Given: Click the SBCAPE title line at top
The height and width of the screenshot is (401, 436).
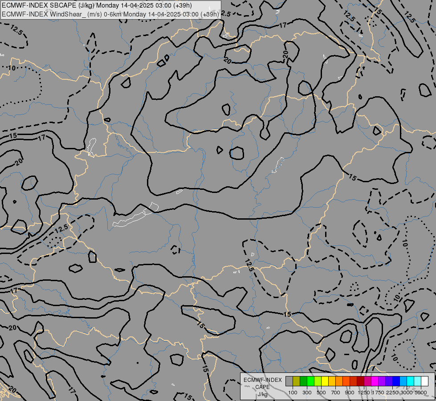Looking at the screenshot, I should coord(97,5).
